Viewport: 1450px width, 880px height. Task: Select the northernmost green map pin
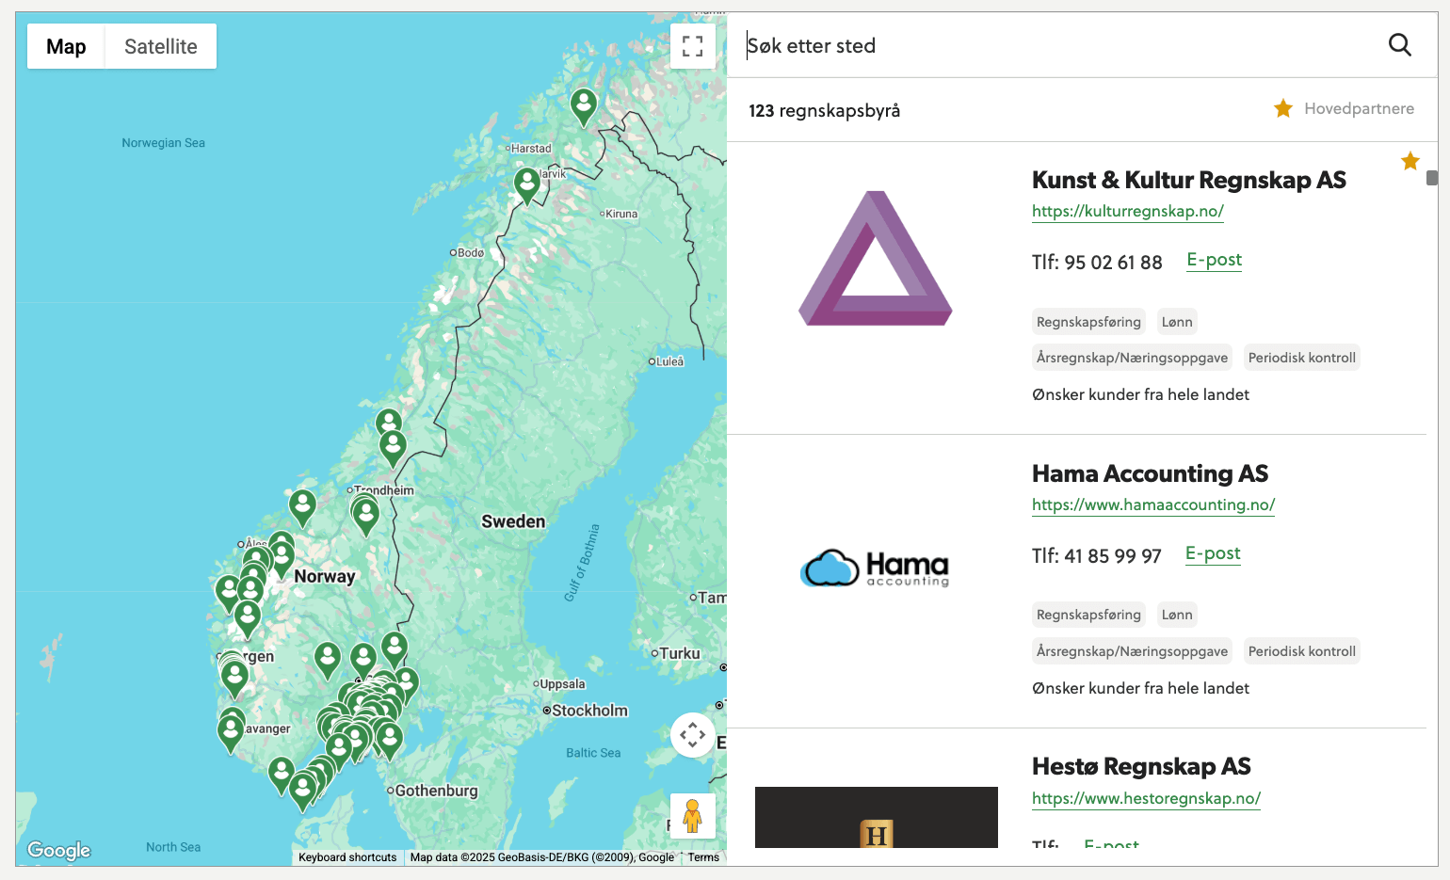pos(584,106)
